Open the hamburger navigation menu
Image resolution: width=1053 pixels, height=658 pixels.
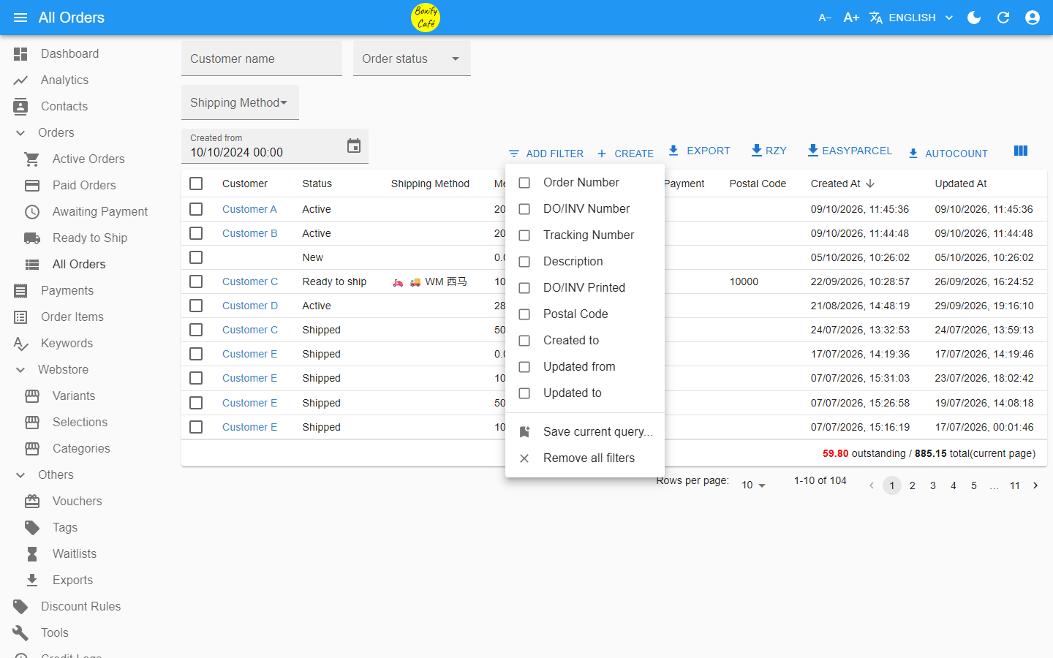(20, 18)
